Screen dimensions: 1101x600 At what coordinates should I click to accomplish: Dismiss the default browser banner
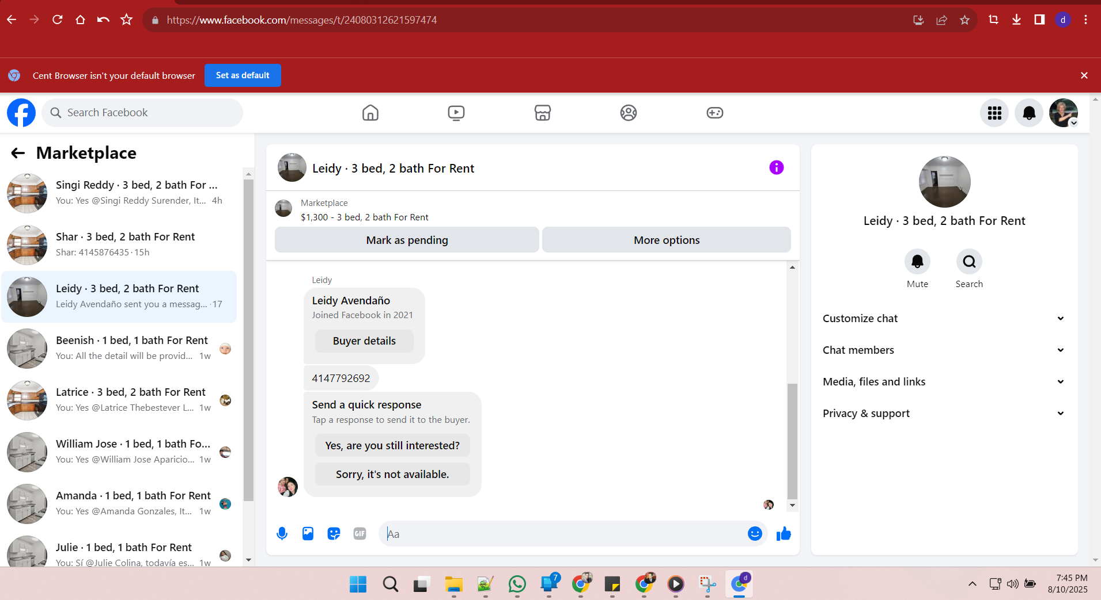1084,75
